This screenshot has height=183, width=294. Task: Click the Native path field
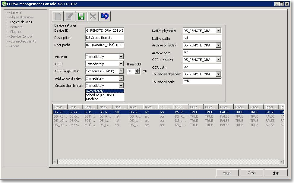(202, 38)
